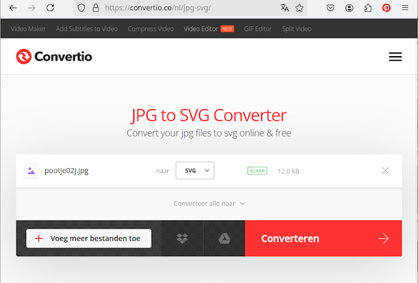Remove pootje02j.jpg with the X icon

click(385, 171)
